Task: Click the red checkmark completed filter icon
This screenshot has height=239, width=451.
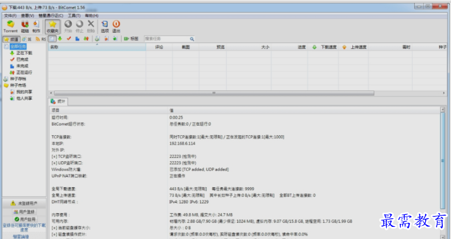Action: point(69,39)
